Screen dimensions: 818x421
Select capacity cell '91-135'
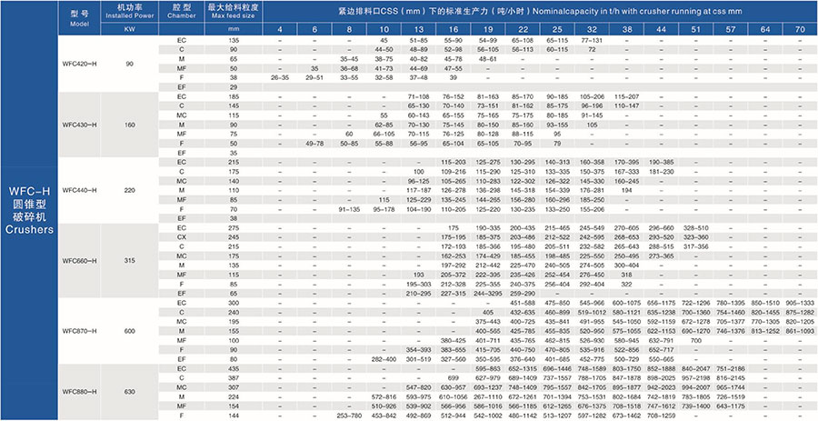(350, 209)
